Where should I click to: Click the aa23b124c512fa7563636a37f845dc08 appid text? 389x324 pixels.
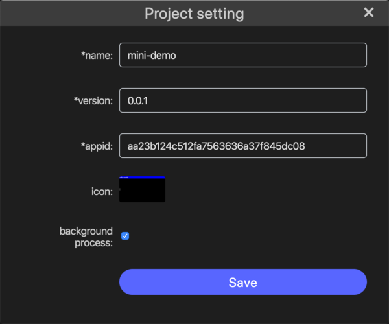click(x=216, y=146)
